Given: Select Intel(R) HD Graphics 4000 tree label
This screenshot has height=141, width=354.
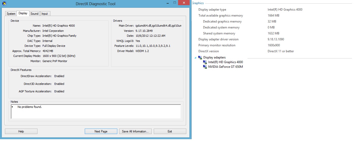Looking at the screenshot, I should point(226,62).
